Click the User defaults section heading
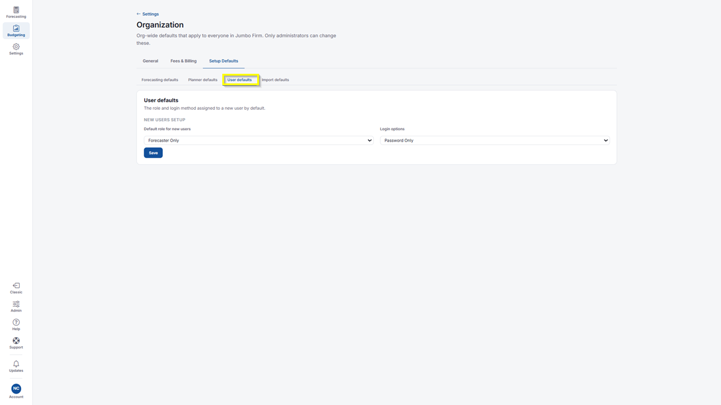The width and height of the screenshot is (721, 405). tap(161, 100)
